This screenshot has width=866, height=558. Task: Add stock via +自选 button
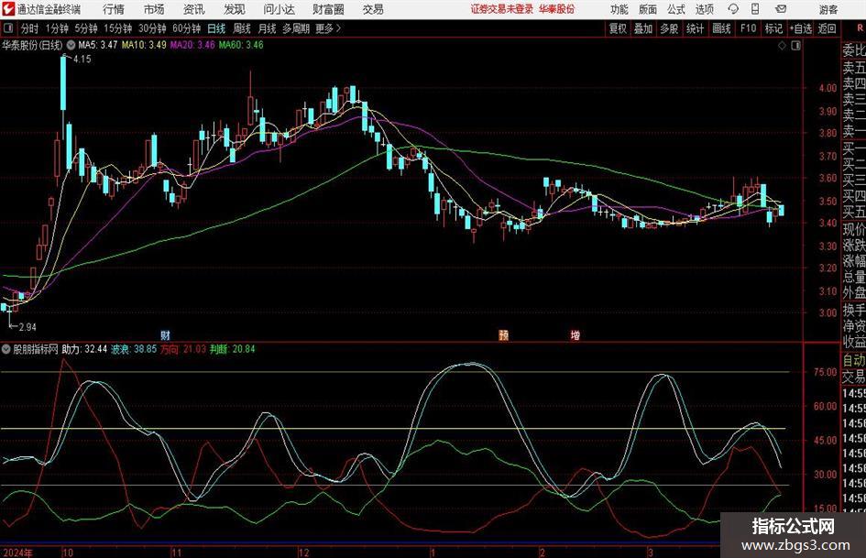(x=800, y=28)
